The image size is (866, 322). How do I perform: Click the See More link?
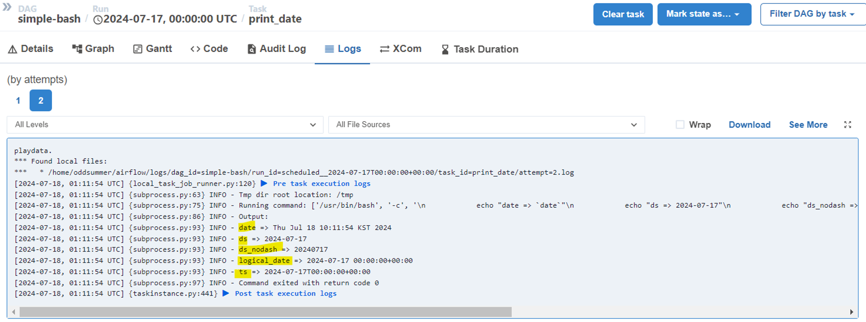coord(808,125)
